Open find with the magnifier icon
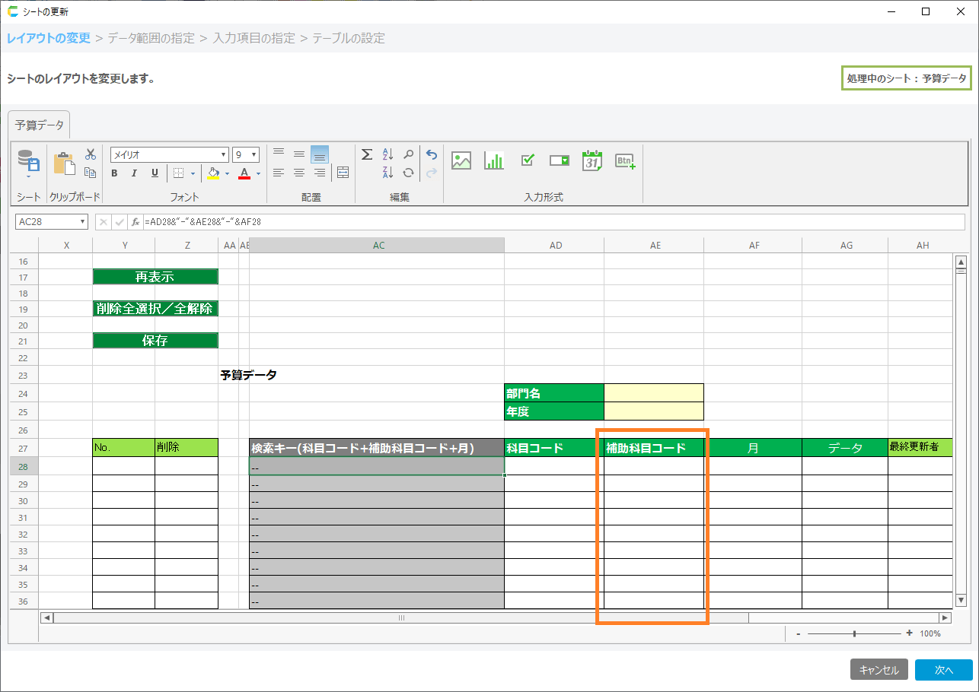The width and height of the screenshot is (979, 692). 409,154
